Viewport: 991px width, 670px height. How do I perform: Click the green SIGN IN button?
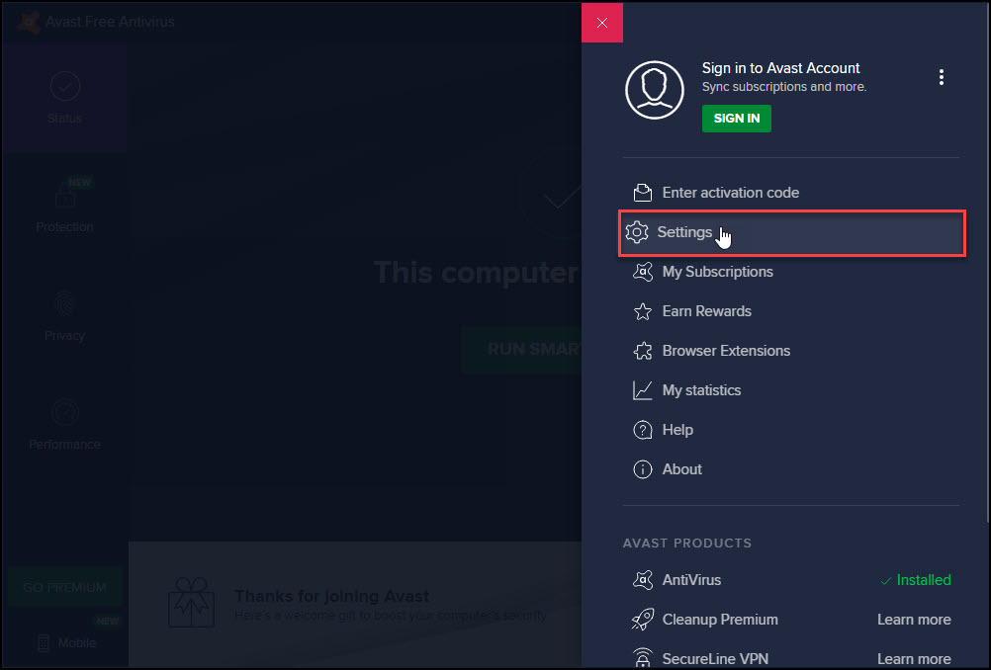pyautogui.click(x=736, y=118)
